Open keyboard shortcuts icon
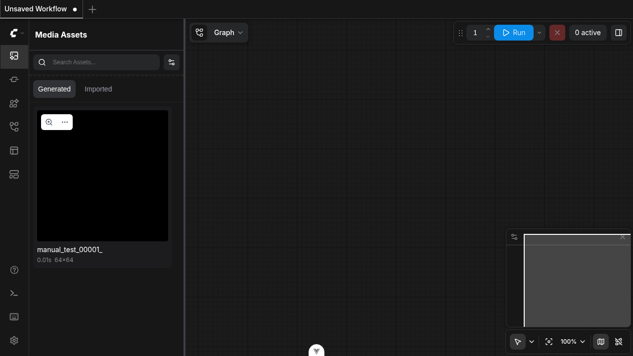 point(14,317)
